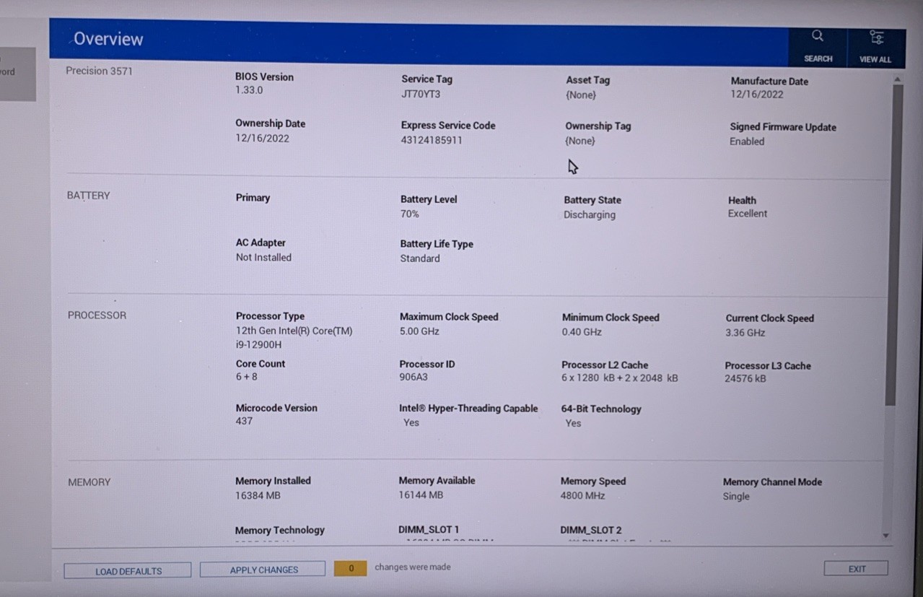Click Processor L3 Cache 24576 kB
This screenshot has height=597, width=923.
[745, 378]
